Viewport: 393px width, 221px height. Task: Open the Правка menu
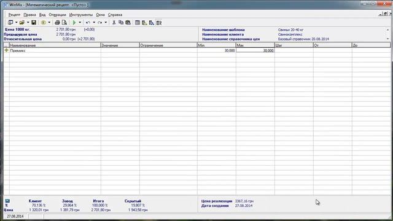[29, 15]
